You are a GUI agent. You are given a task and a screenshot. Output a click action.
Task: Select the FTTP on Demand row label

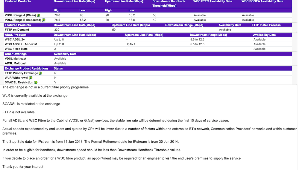pyautogui.click(x=17, y=30)
